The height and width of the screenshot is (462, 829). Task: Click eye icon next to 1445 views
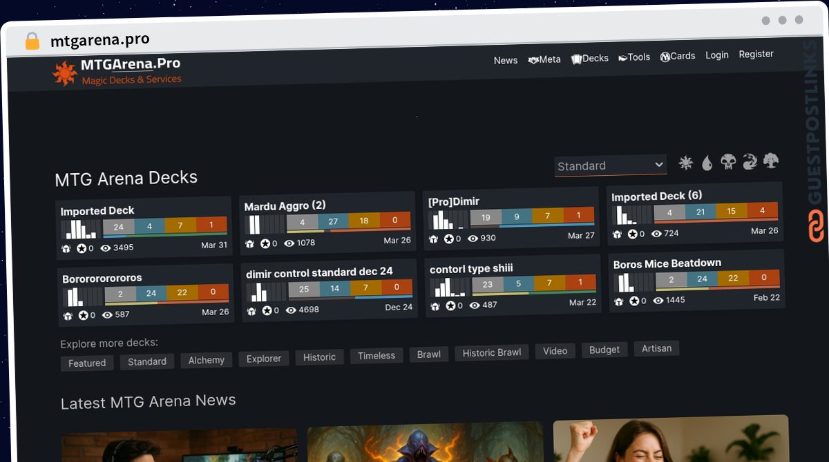click(658, 301)
